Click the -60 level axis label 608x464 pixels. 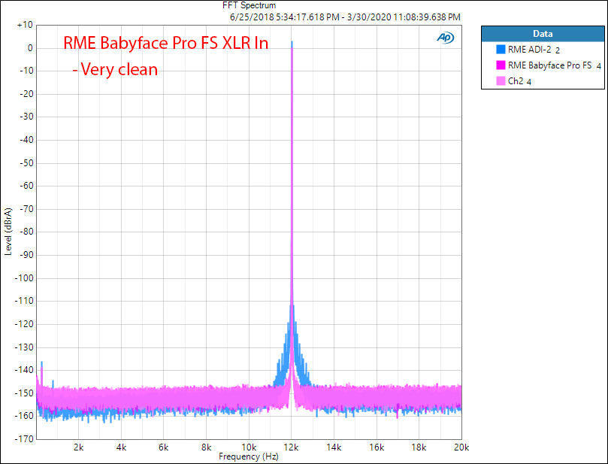point(26,186)
